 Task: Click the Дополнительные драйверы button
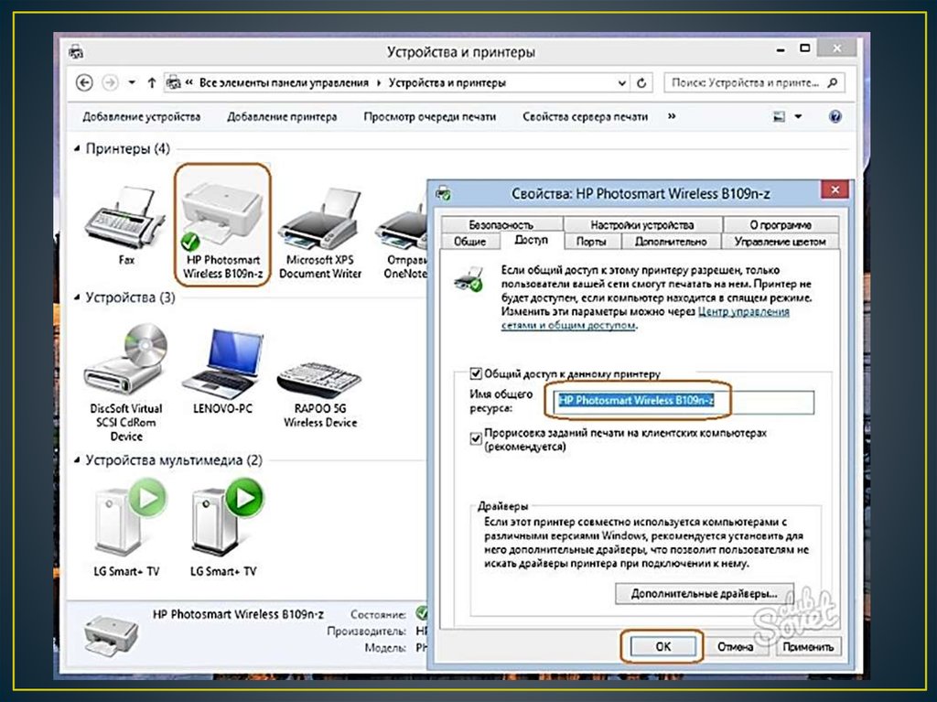(703, 593)
